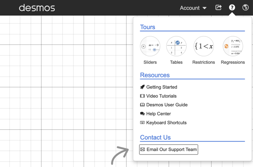Open the Account dropdown menu
Screen dimensions: 253x167
[193, 8]
